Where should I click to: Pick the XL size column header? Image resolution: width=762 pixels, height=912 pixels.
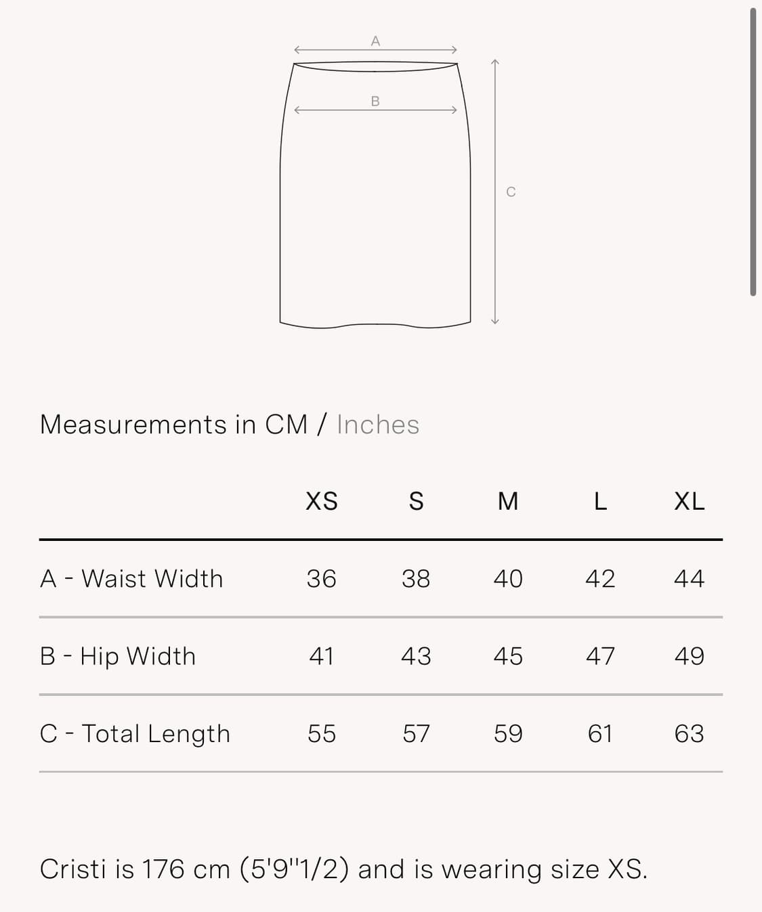689,502
